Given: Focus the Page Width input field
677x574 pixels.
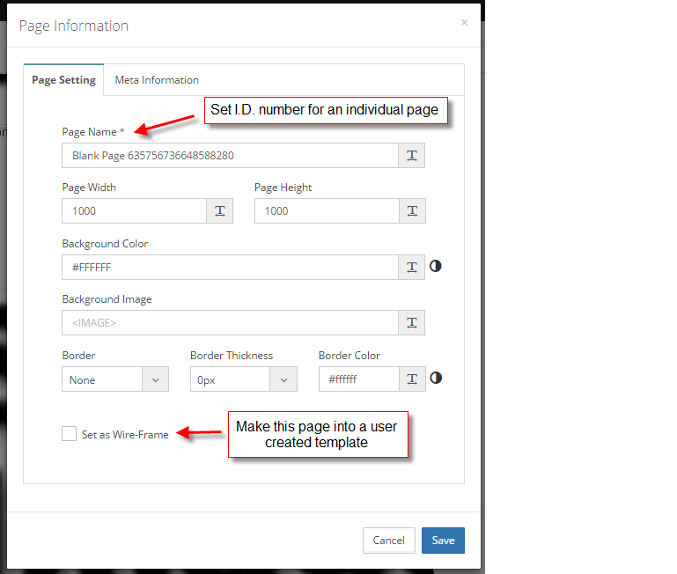Looking at the screenshot, I should tap(135, 211).
